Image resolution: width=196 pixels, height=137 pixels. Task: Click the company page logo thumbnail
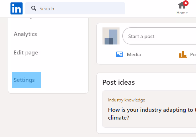[111, 36]
